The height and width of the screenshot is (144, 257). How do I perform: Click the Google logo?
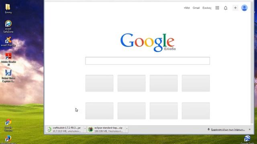[x=148, y=42]
